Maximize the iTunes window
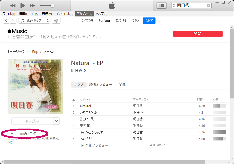234x164 pixels. point(223,2)
